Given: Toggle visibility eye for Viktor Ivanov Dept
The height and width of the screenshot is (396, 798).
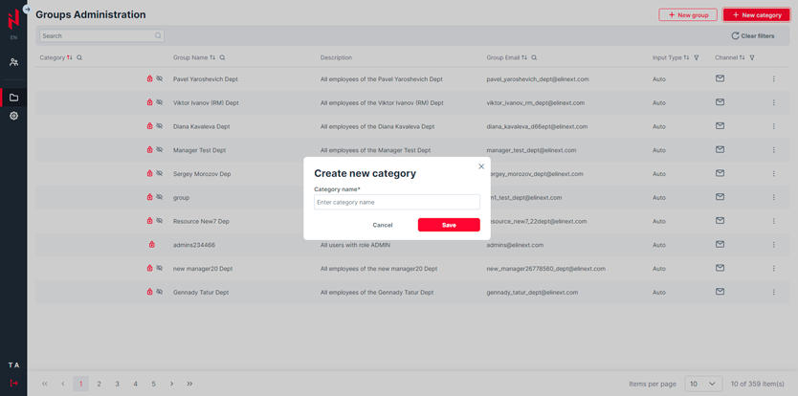Looking at the screenshot, I should click(x=160, y=102).
